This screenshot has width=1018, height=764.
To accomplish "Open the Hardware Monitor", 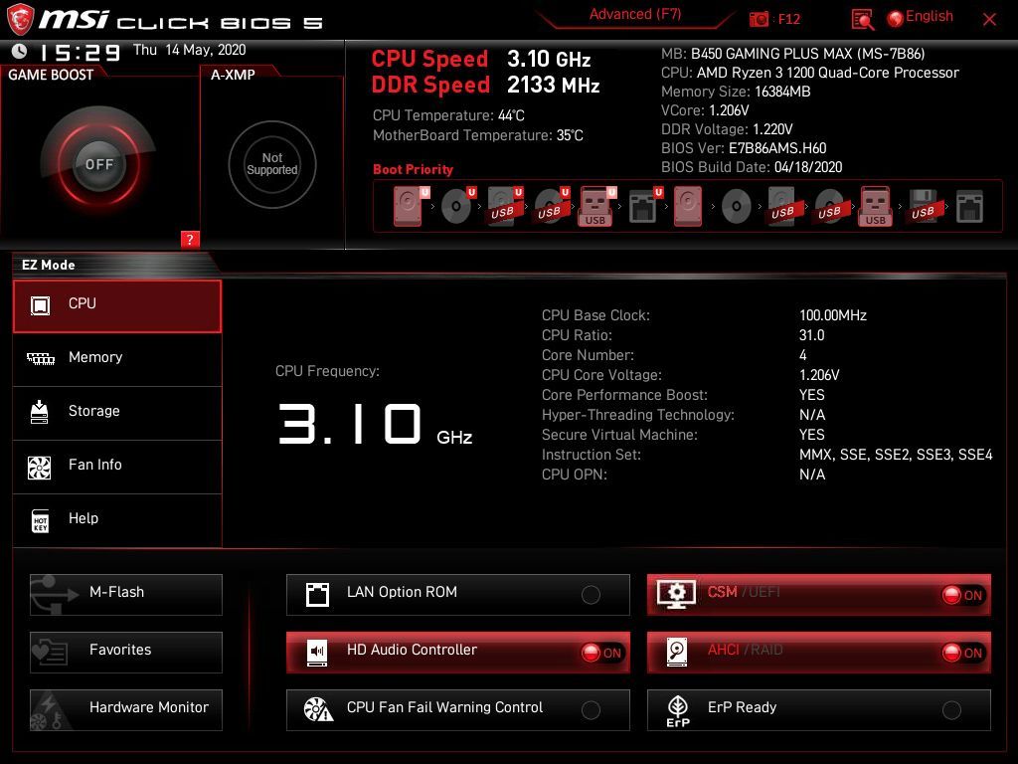I will tap(126, 710).
